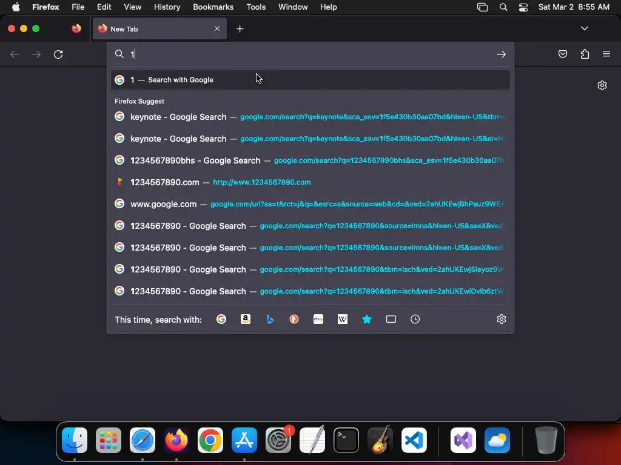Click the Go arrow in address bar

coord(502,54)
